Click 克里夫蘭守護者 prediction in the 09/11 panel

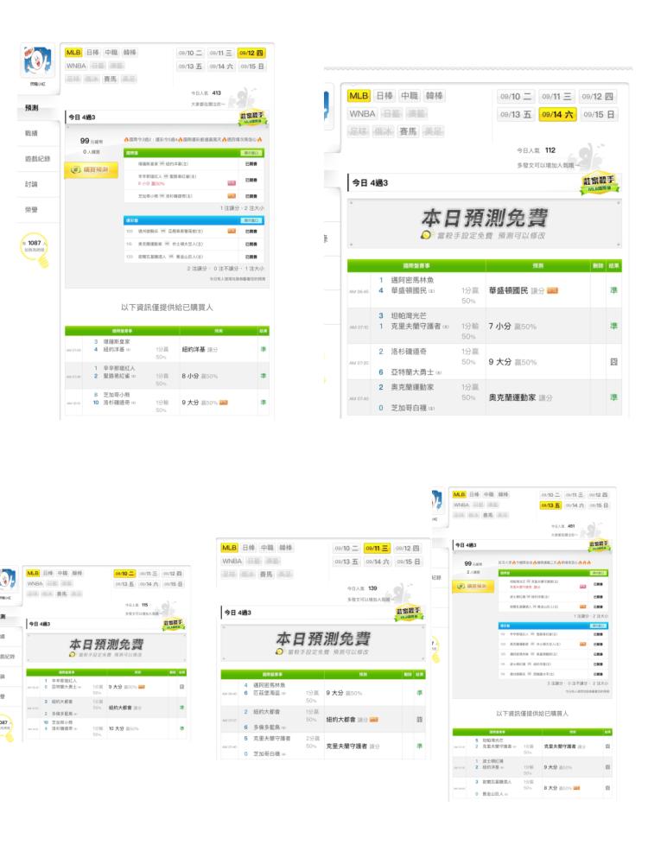tap(346, 746)
